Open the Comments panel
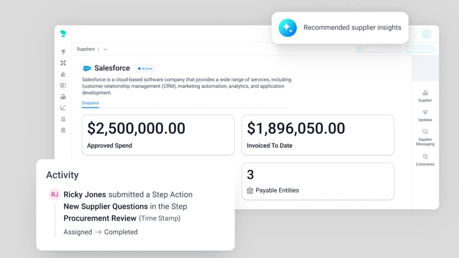The height and width of the screenshot is (258, 459). (x=425, y=160)
